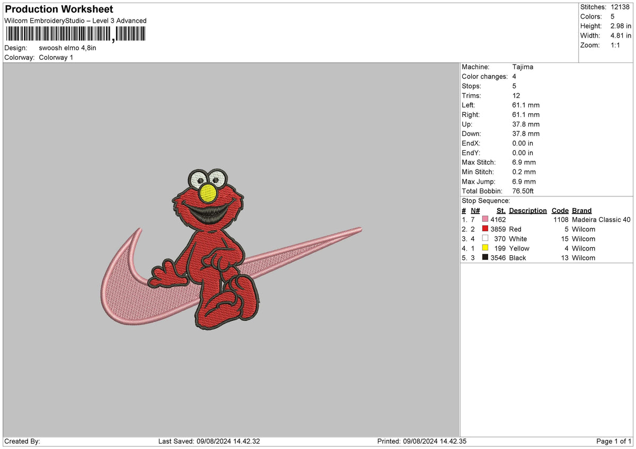The height and width of the screenshot is (449, 636).
Task: Click the Page 1 of 1 indicator
Action: pos(612,441)
